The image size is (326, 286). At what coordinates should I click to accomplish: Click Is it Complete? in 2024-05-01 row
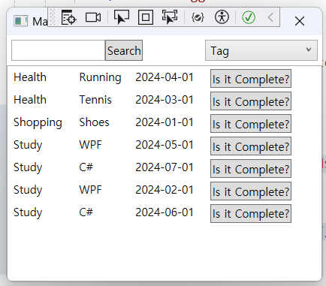251,146
